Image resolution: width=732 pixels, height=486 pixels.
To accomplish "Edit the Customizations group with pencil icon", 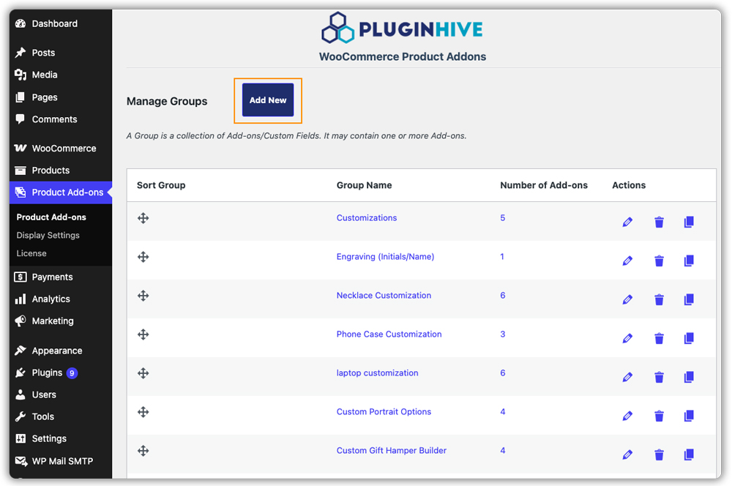I will point(627,222).
